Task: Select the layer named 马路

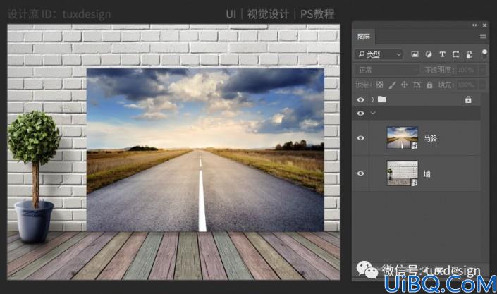Action: point(430,138)
